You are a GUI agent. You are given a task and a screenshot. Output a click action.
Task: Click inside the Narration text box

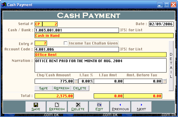[100, 65]
